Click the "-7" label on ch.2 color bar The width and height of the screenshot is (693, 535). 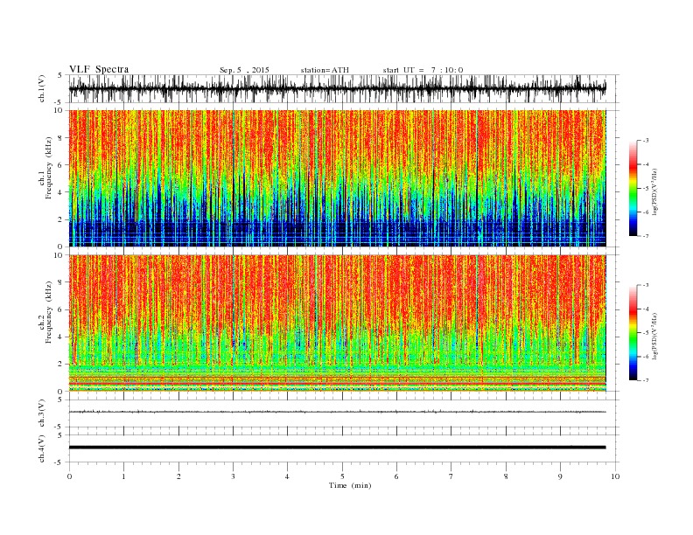646,380
